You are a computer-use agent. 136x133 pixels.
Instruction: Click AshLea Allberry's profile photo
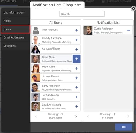(x=36, y=50)
